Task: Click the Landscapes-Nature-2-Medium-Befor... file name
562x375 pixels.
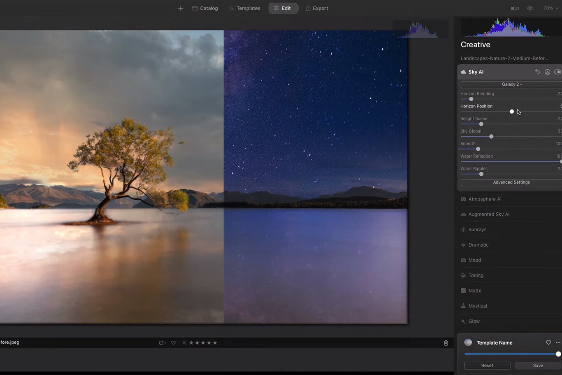Action: (x=504, y=58)
